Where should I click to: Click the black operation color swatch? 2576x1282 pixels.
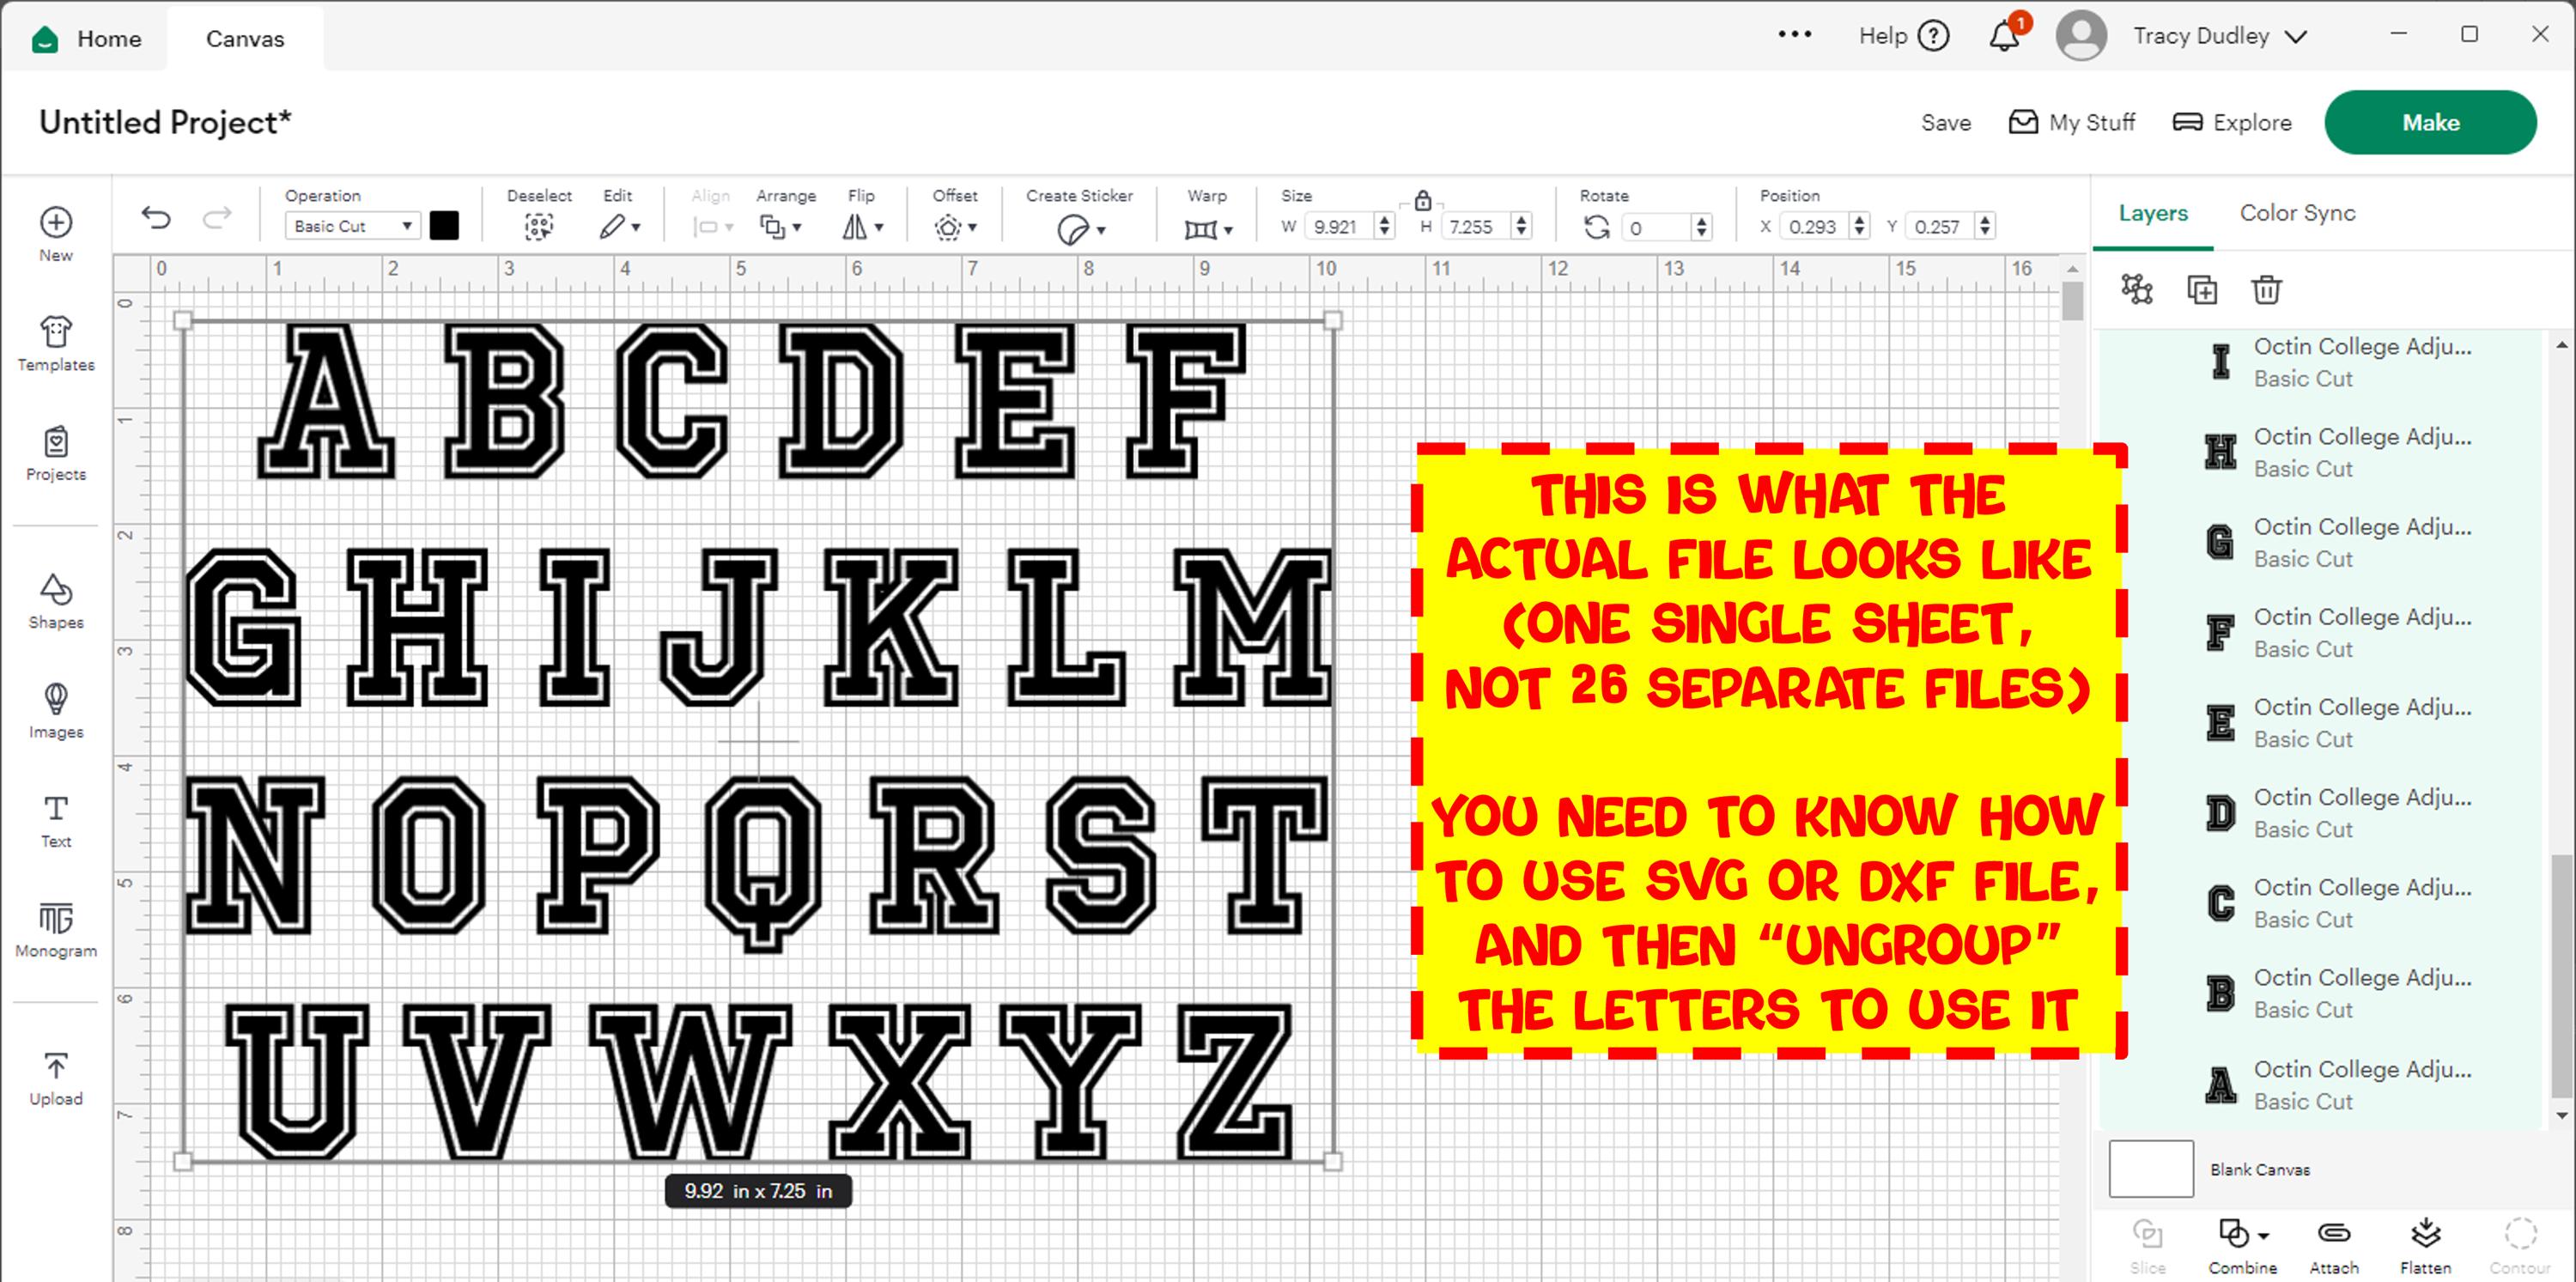click(444, 226)
